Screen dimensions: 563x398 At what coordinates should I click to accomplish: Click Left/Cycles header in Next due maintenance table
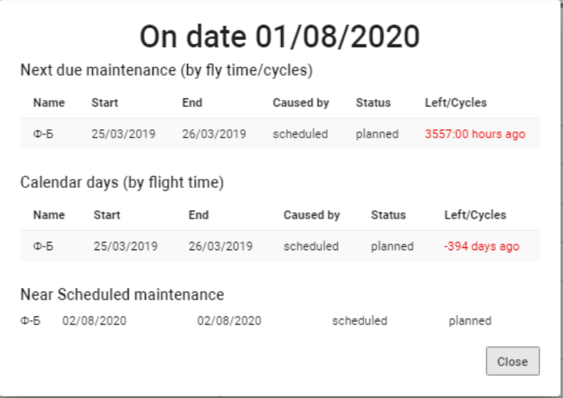[x=455, y=102]
